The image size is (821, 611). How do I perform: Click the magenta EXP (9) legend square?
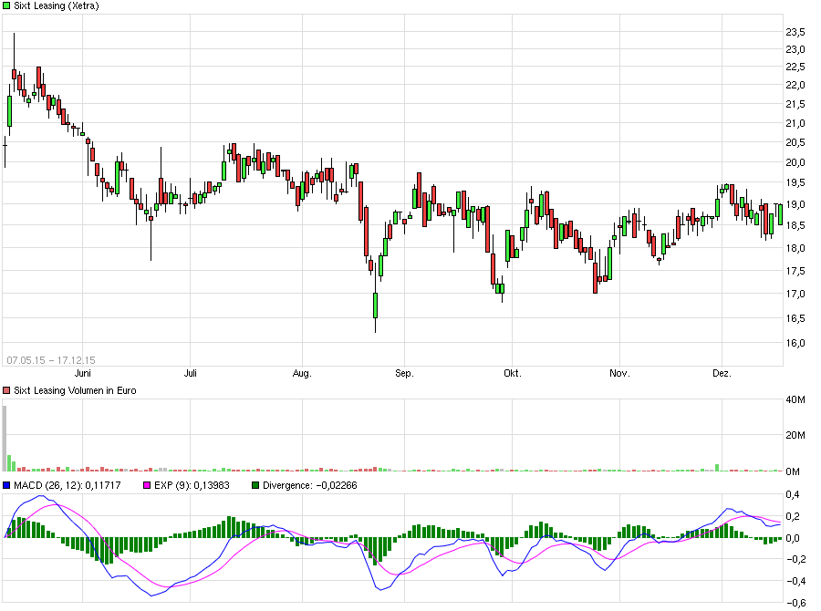click(141, 485)
